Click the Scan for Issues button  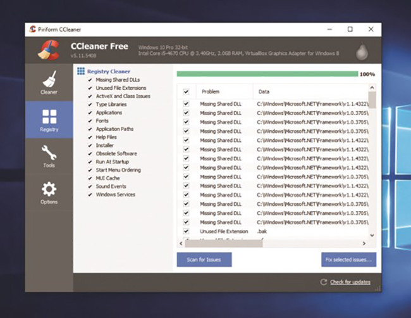[x=204, y=260]
